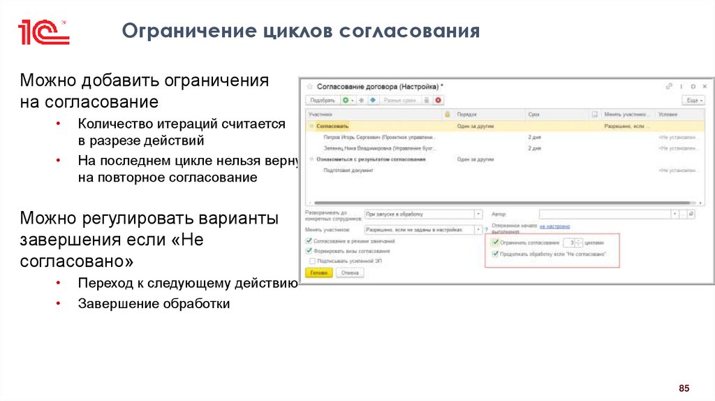Click the Отмена button
This screenshot has height=401, width=715.
point(350,273)
